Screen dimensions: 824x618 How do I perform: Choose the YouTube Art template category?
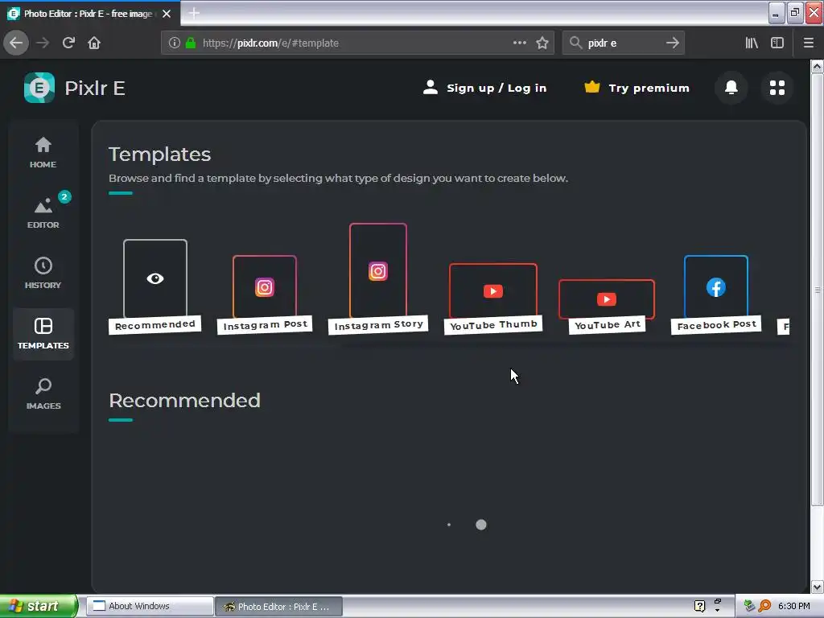click(x=607, y=307)
